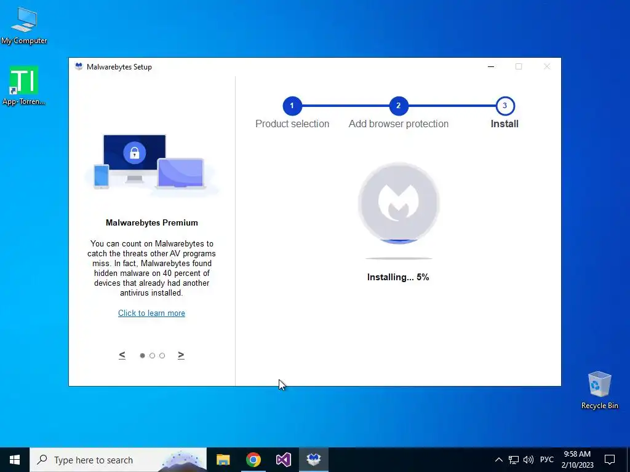Select the second carousel dot
Screen dimensions: 630x472
click(x=153, y=356)
